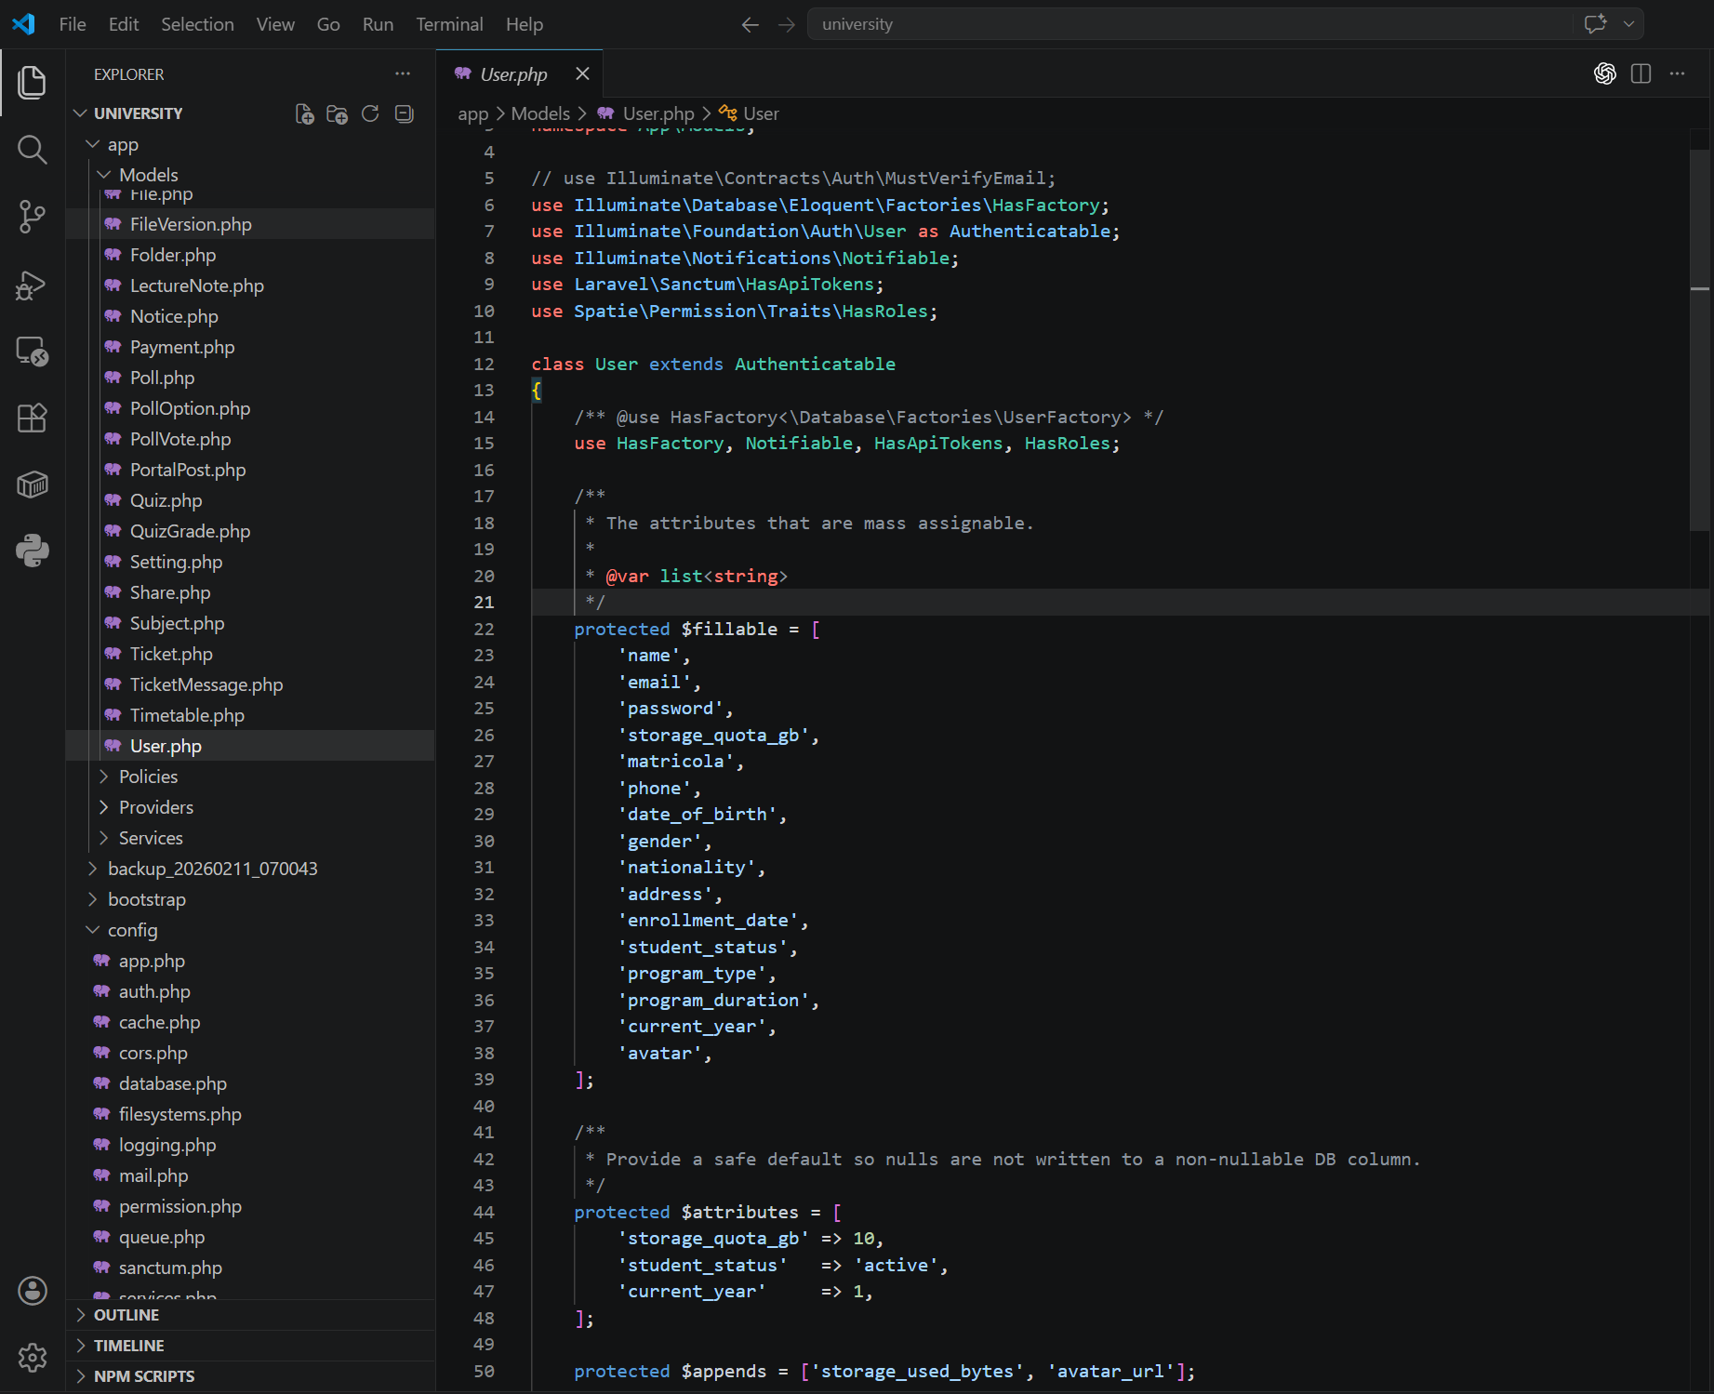The height and width of the screenshot is (1394, 1714).
Task: Collapse all folders in Explorer
Action: tap(404, 113)
